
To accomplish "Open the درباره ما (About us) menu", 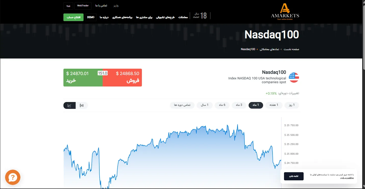I will [104, 17].
